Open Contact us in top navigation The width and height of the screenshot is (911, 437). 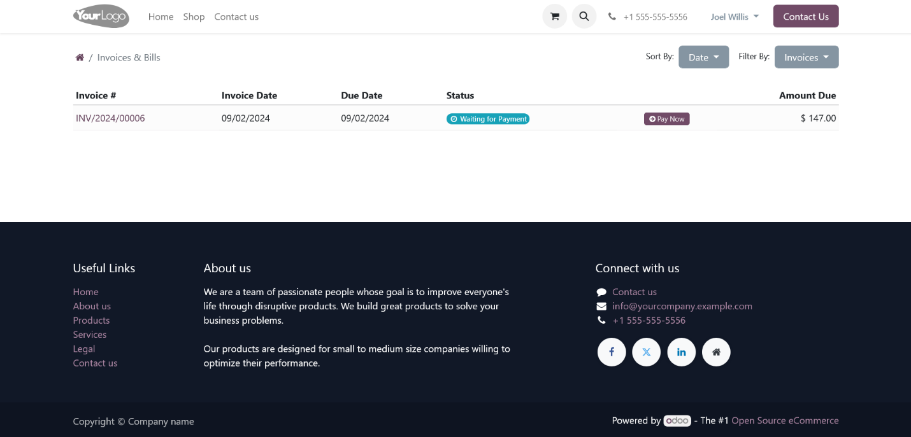point(236,17)
